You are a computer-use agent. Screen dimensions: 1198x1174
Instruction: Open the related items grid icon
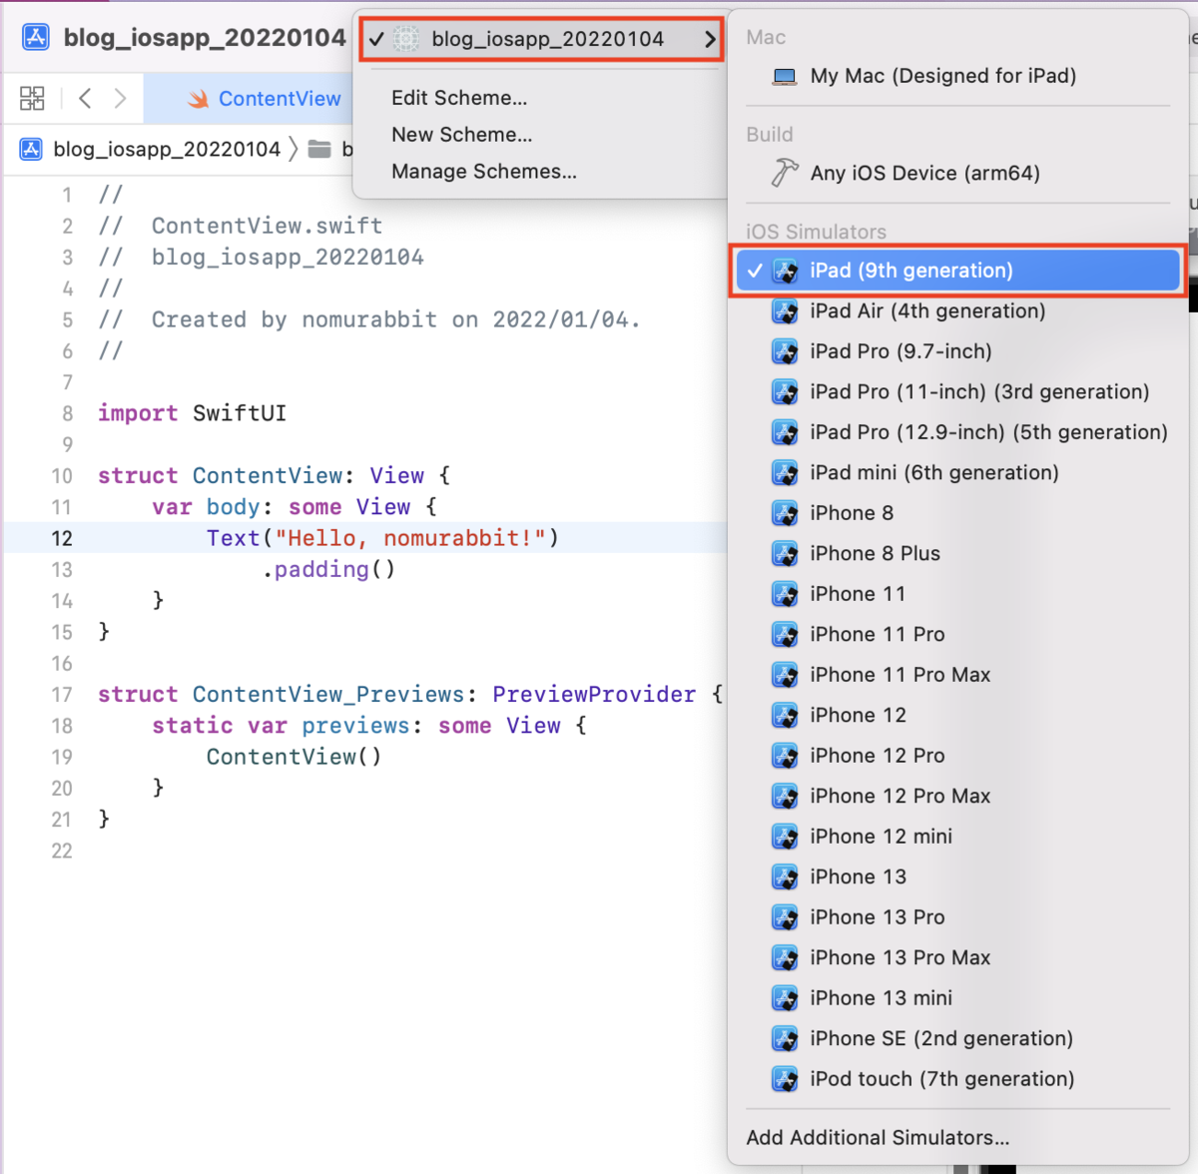32,98
